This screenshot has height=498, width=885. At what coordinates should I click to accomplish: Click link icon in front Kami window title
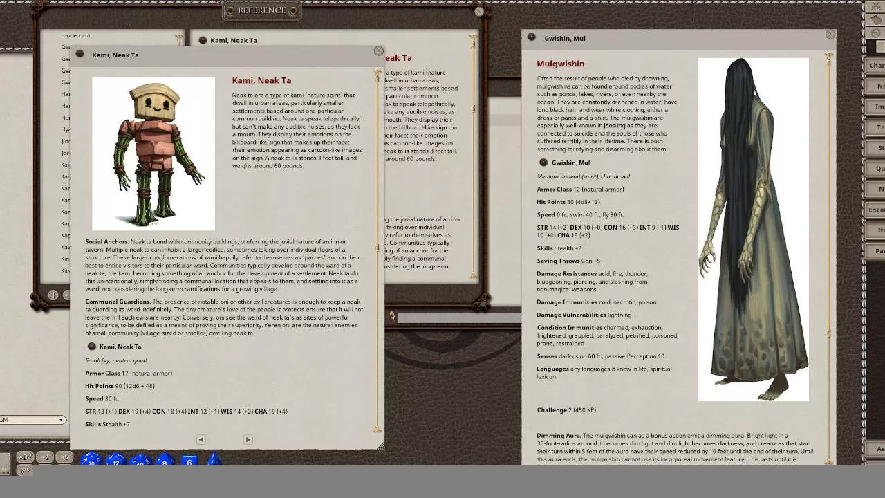tap(80, 54)
